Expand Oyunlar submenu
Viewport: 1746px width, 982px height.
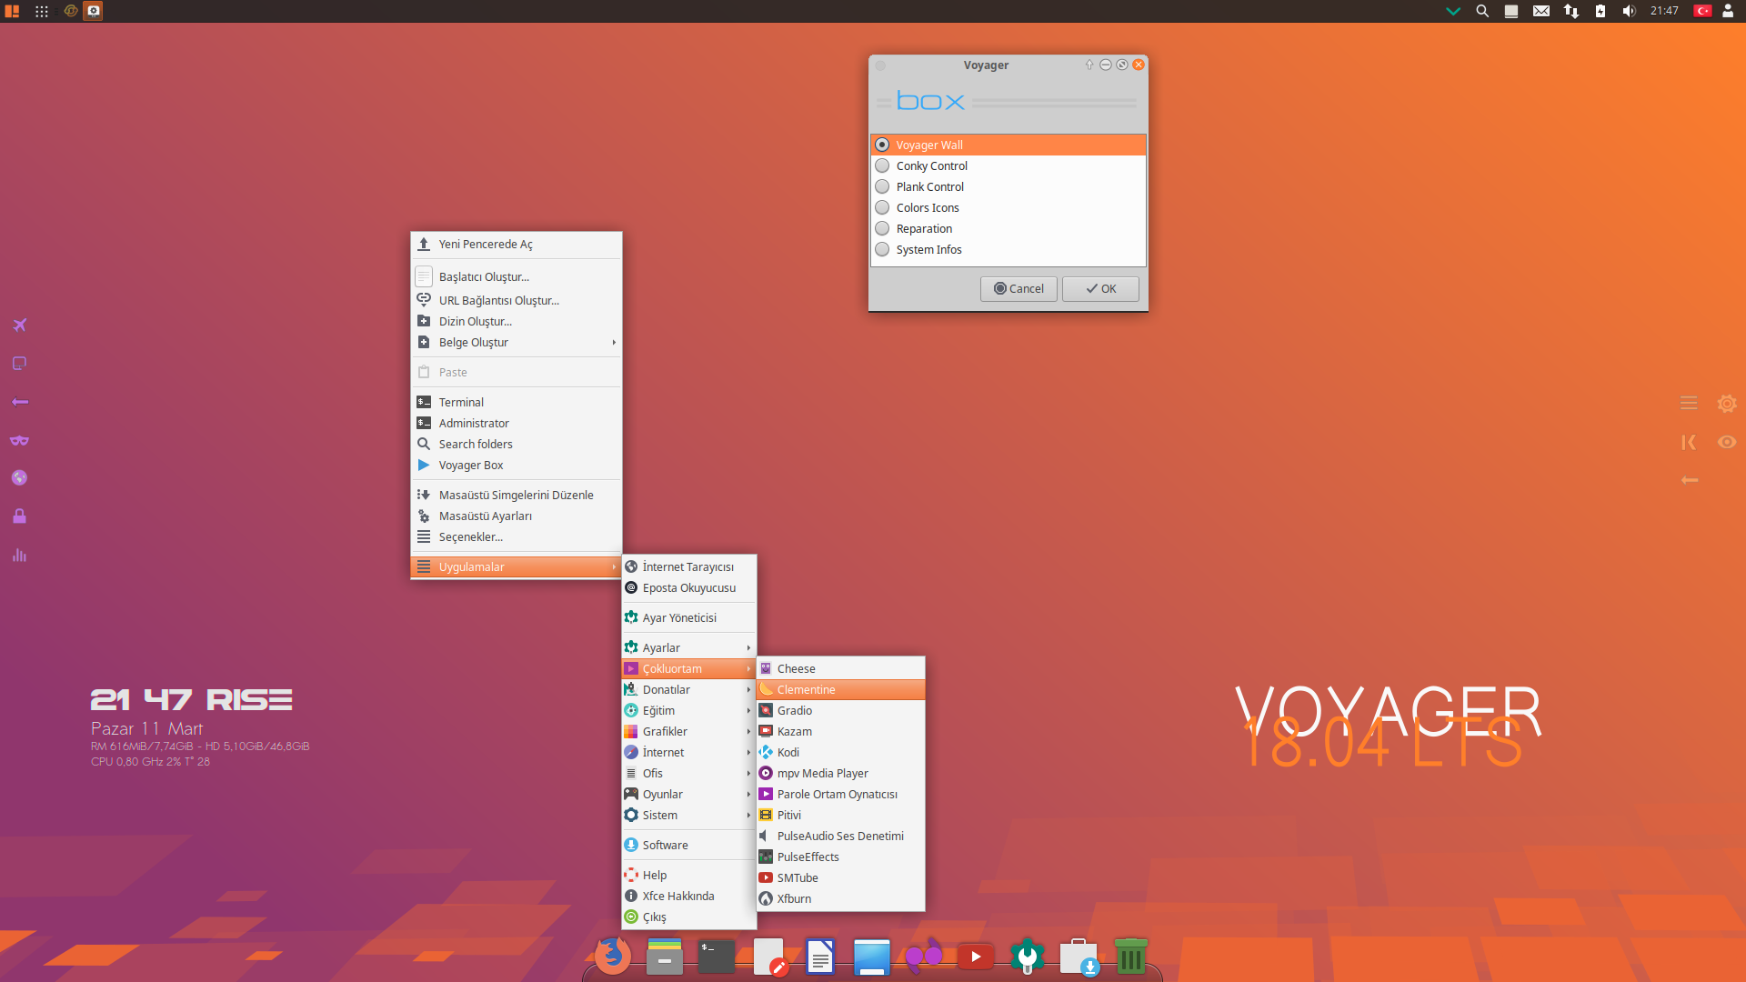pyautogui.click(x=688, y=794)
